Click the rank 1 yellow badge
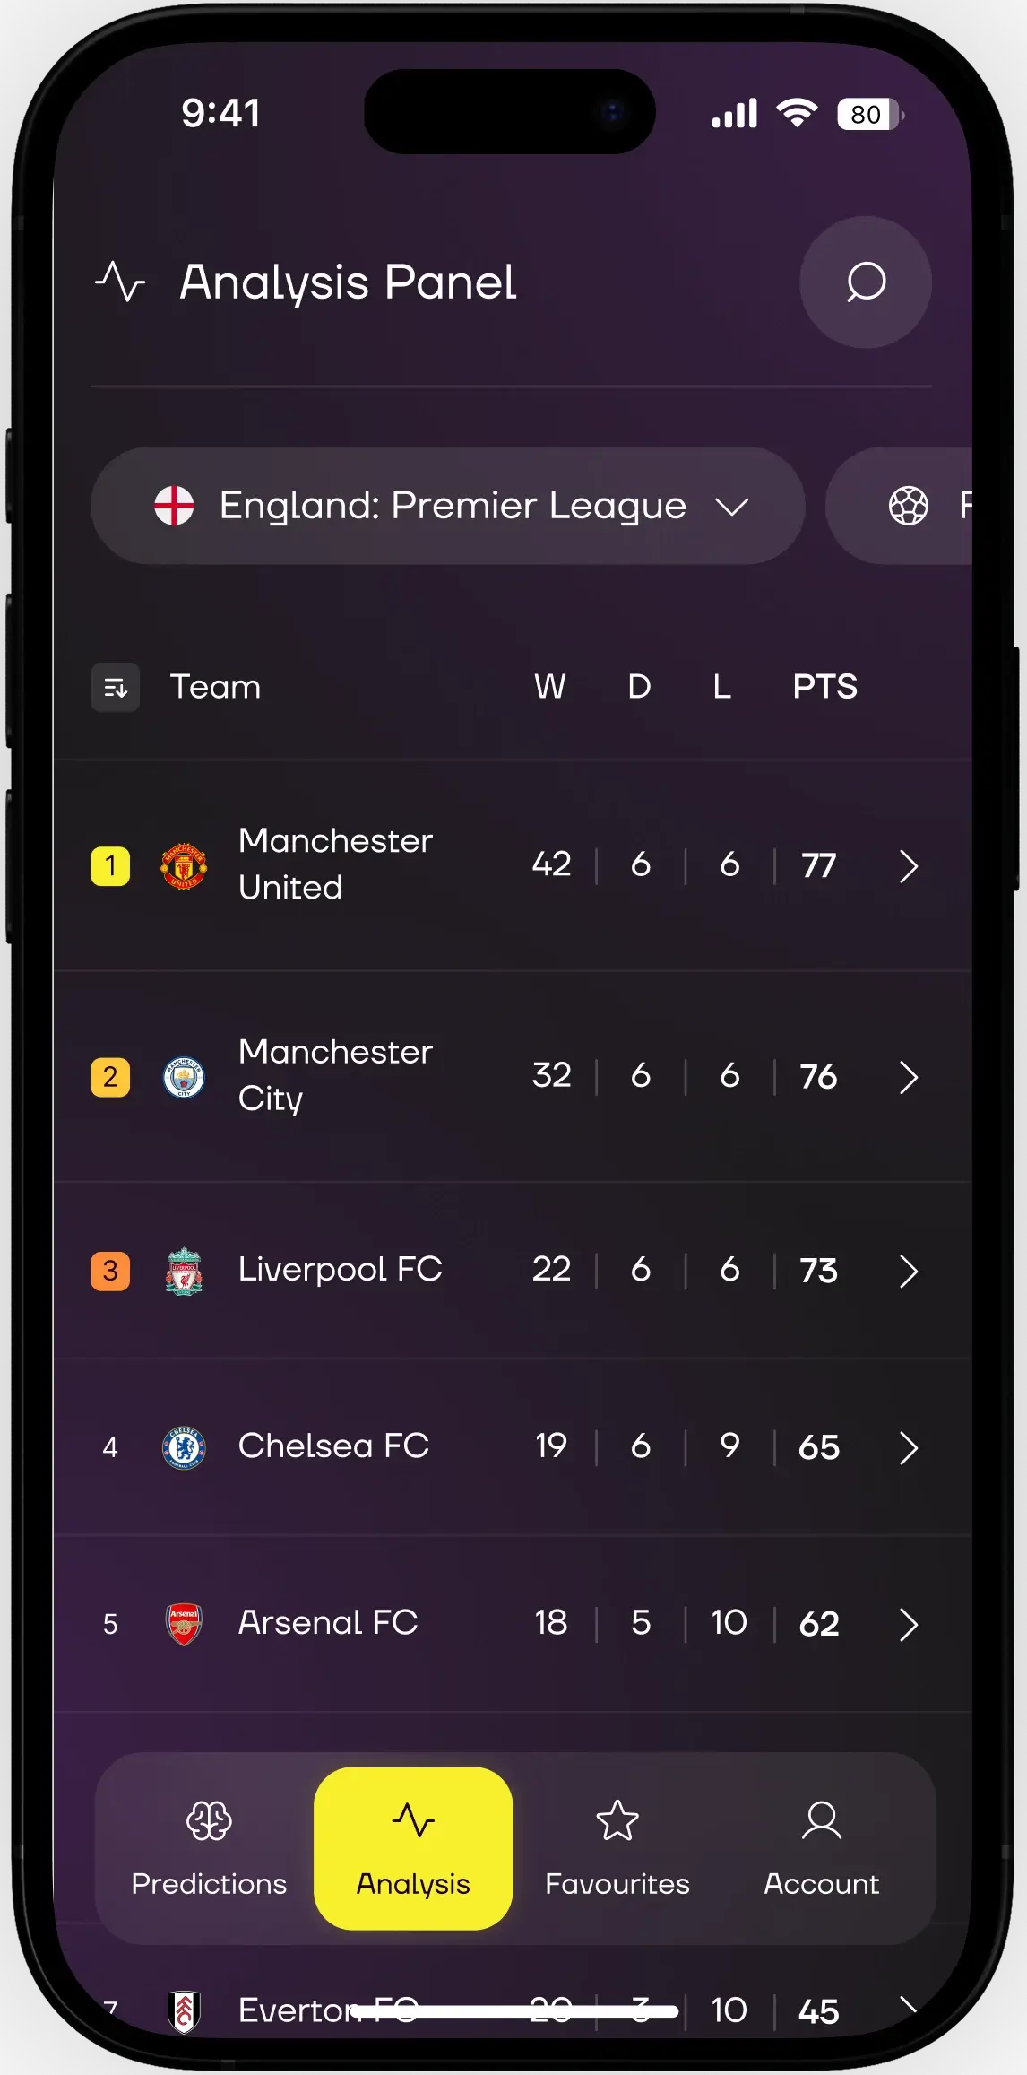Image resolution: width=1027 pixels, height=2075 pixels. click(x=110, y=866)
